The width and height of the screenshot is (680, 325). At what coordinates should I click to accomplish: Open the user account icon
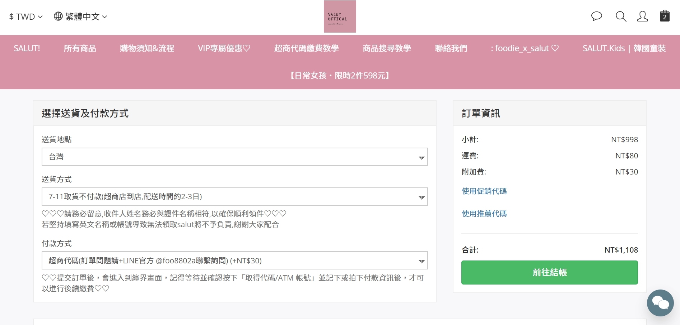(x=642, y=16)
